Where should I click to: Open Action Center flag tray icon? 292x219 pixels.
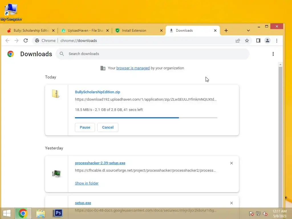[252, 214]
